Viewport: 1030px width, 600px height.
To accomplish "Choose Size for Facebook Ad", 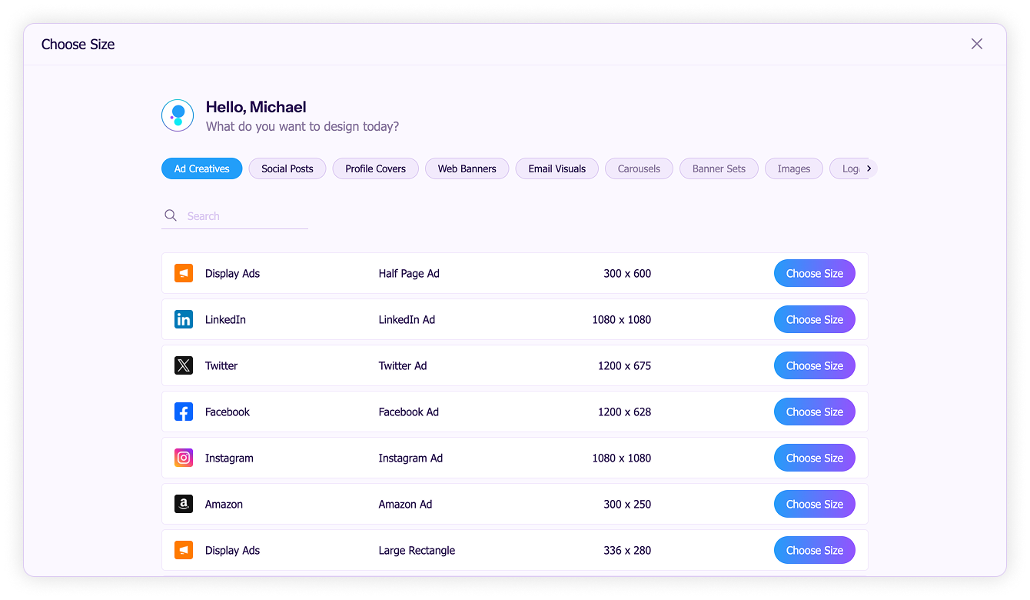I will 815,412.
